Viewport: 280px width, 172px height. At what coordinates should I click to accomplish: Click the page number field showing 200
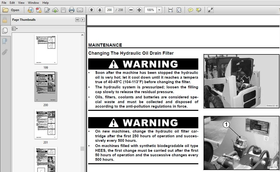pyautogui.click(x=109, y=10)
